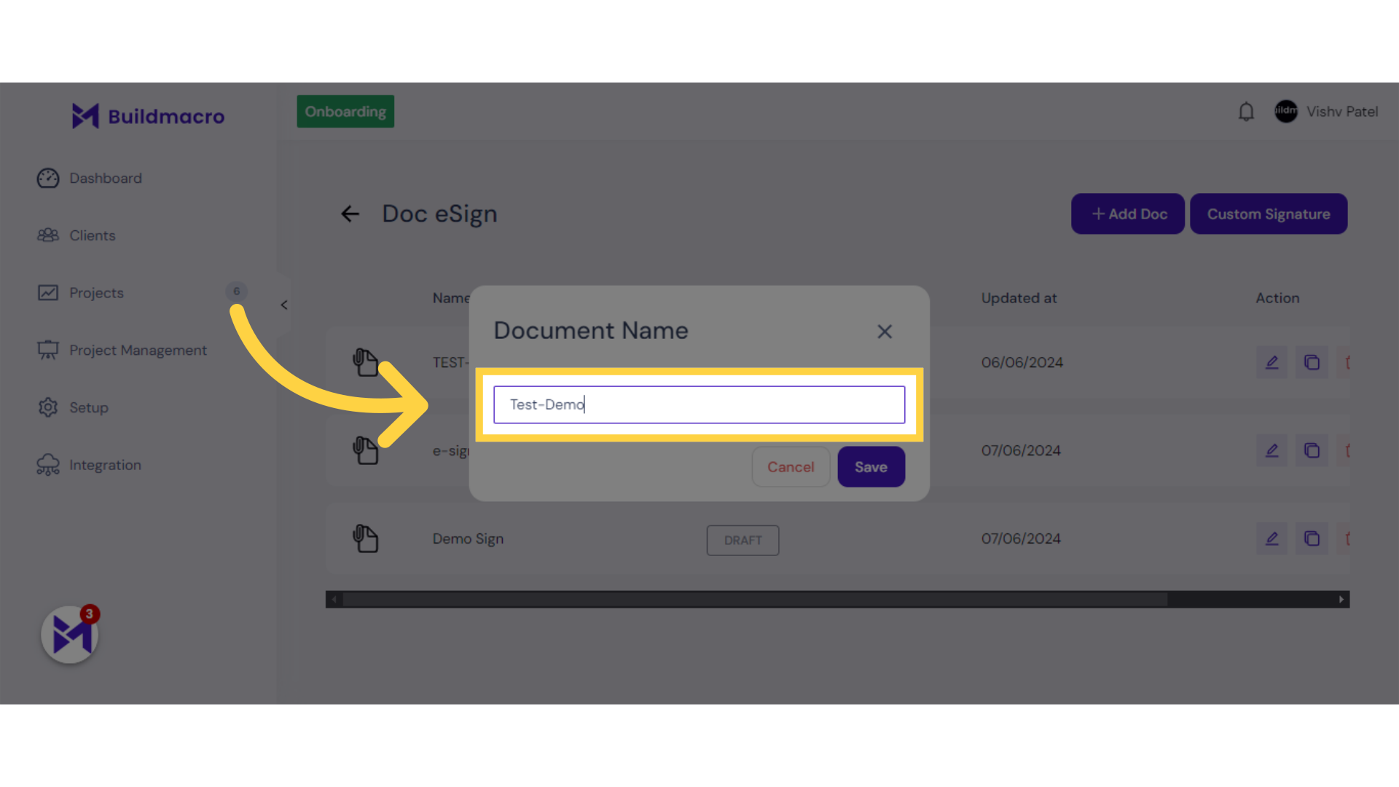
Task: Click Save to confirm document name
Action: [x=871, y=466]
